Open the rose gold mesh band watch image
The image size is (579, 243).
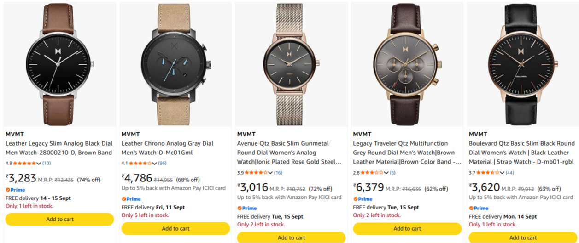click(291, 64)
